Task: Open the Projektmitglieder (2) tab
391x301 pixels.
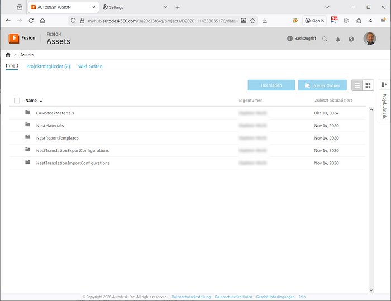Action: (48, 66)
